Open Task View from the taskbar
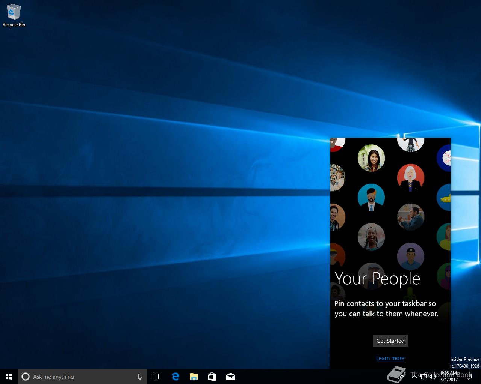481x384 pixels. [x=156, y=376]
